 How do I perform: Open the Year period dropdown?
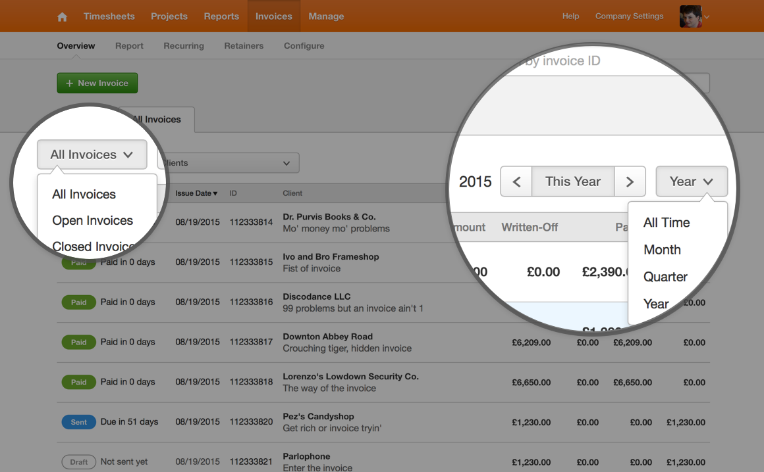point(692,182)
